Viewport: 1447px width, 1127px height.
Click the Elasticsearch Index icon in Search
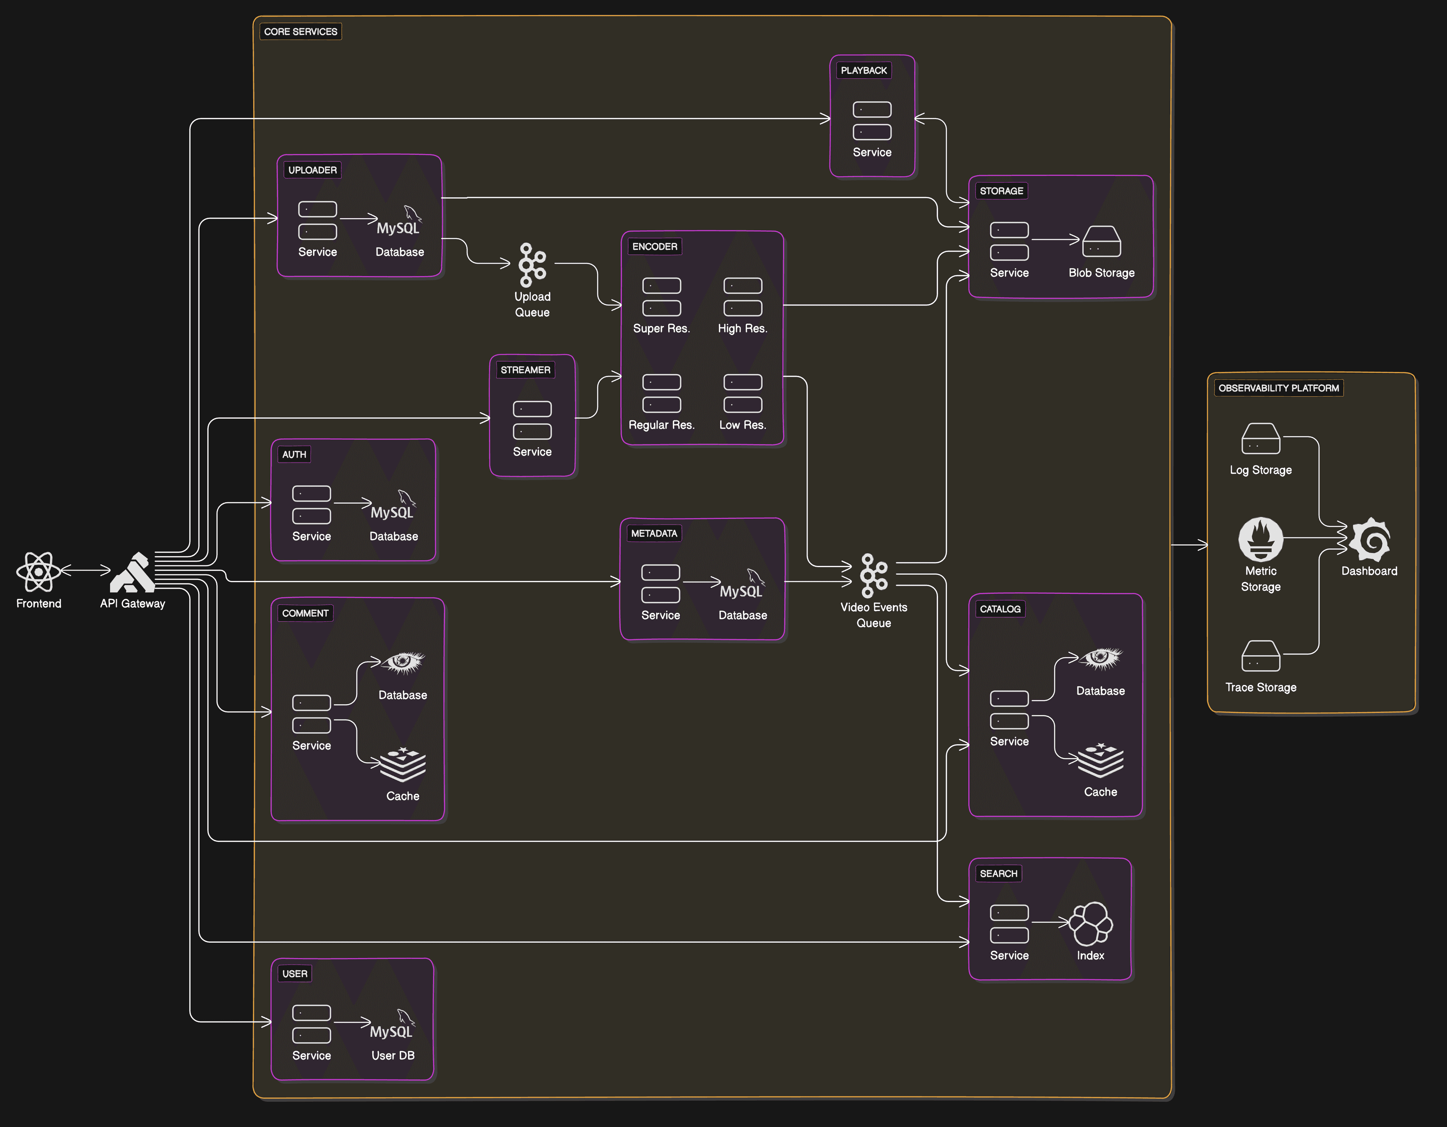1091,924
